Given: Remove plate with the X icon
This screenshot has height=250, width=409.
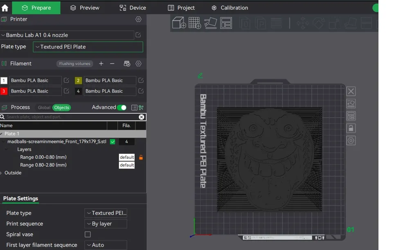Looking at the screenshot, I should [351, 91].
